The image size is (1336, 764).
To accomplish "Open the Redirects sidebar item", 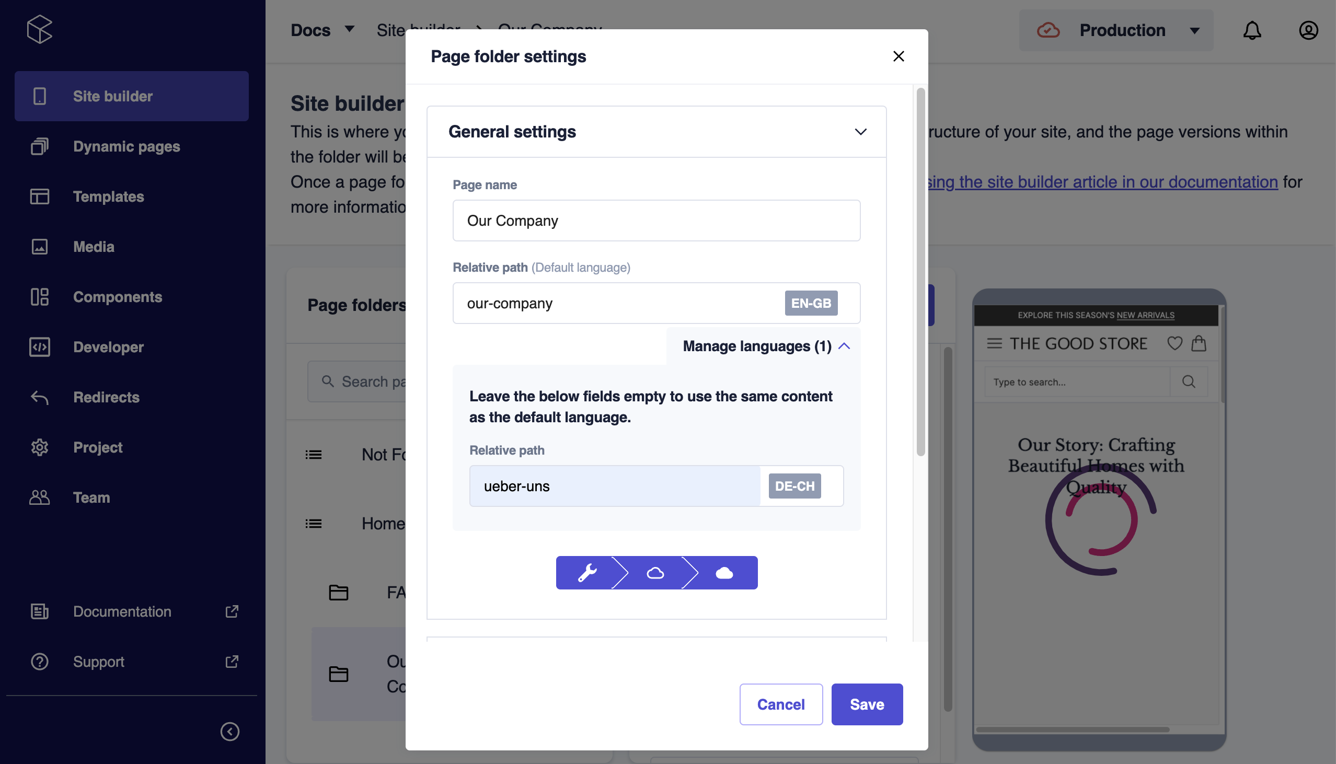I will point(107,397).
